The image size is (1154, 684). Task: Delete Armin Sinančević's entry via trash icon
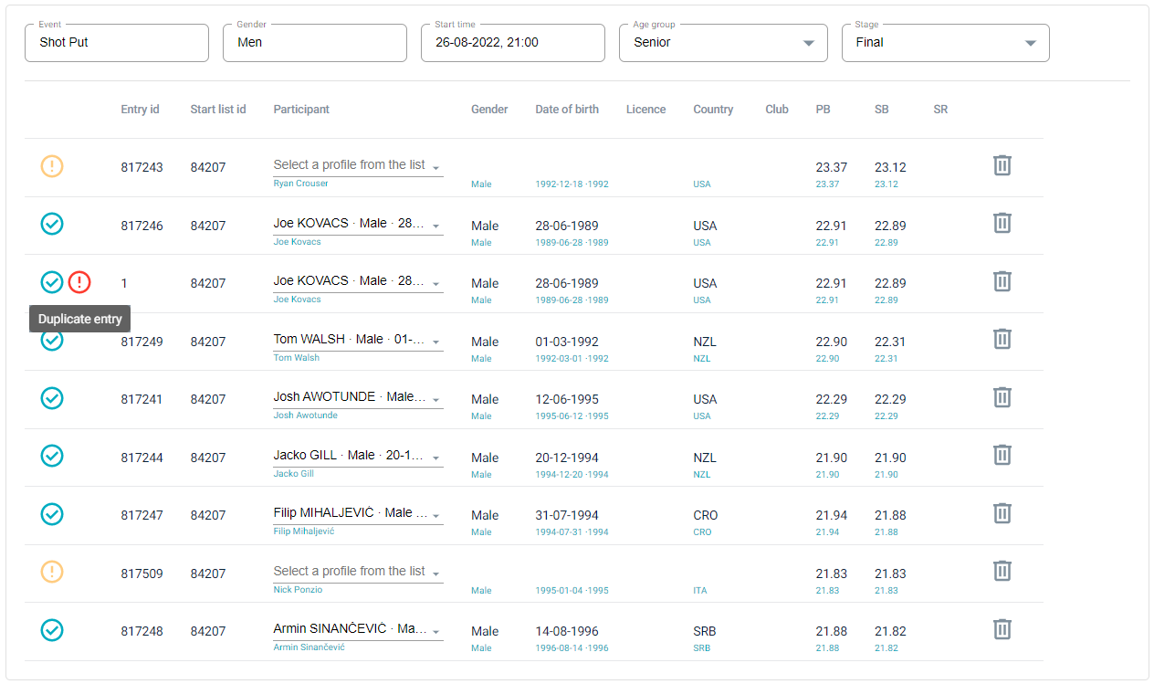(x=1002, y=629)
